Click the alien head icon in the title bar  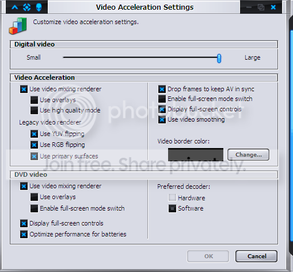pos(39,7)
